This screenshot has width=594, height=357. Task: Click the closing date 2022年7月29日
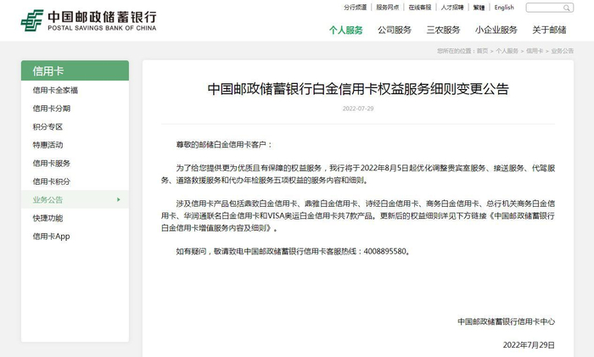click(529, 345)
